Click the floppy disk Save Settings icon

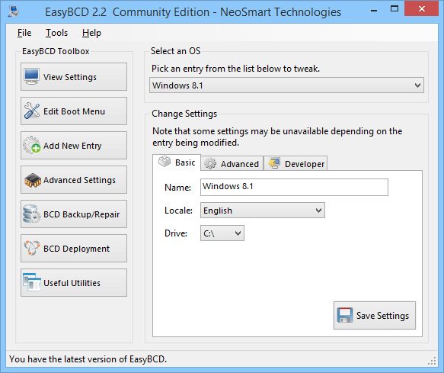pyautogui.click(x=344, y=316)
